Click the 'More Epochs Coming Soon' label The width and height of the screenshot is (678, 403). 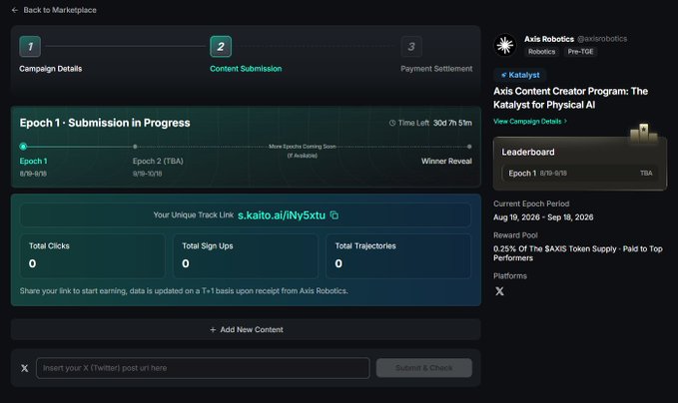303,147
